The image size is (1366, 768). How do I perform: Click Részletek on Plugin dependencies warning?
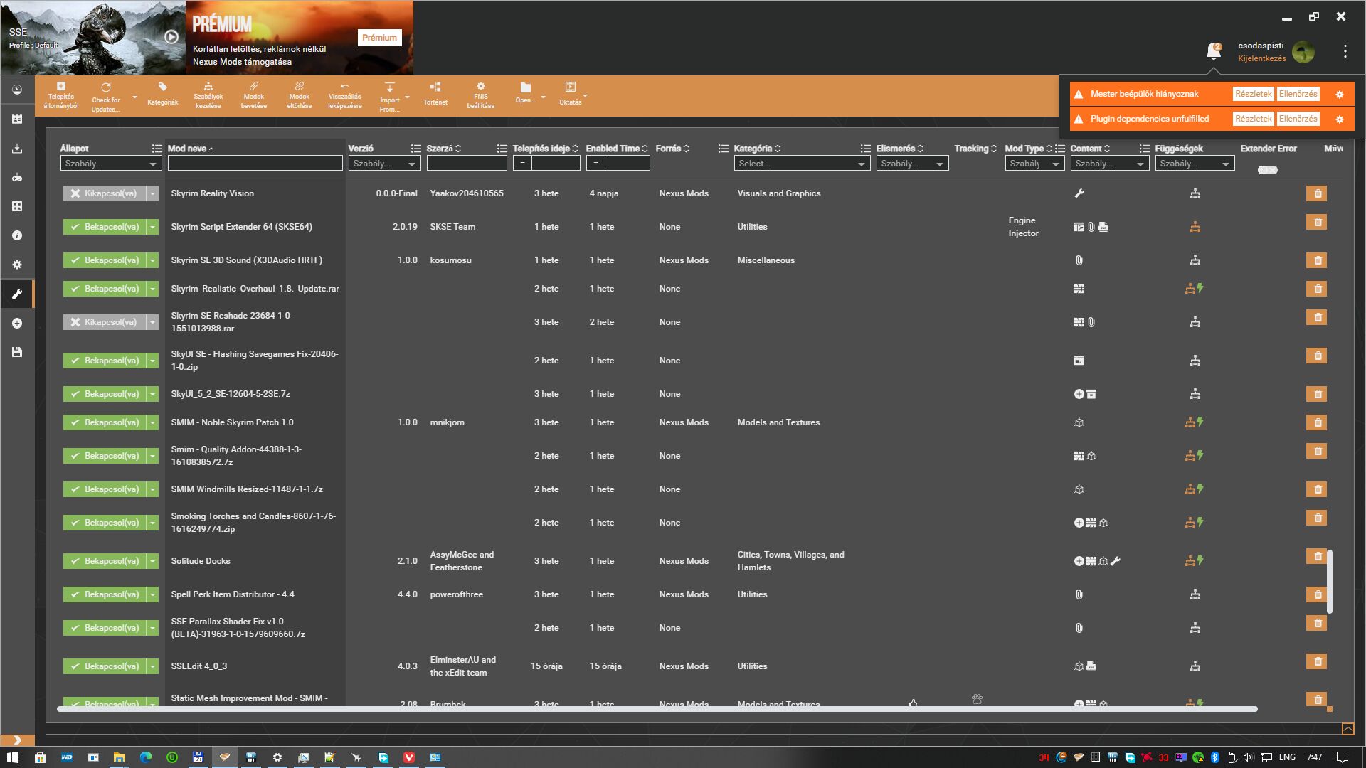(1253, 119)
